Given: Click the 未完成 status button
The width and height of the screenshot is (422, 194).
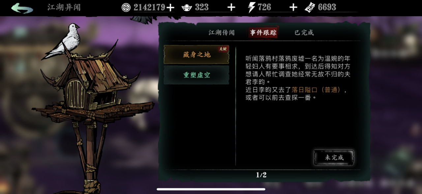Looking at the screenshot, I should (x=334, y=158).
